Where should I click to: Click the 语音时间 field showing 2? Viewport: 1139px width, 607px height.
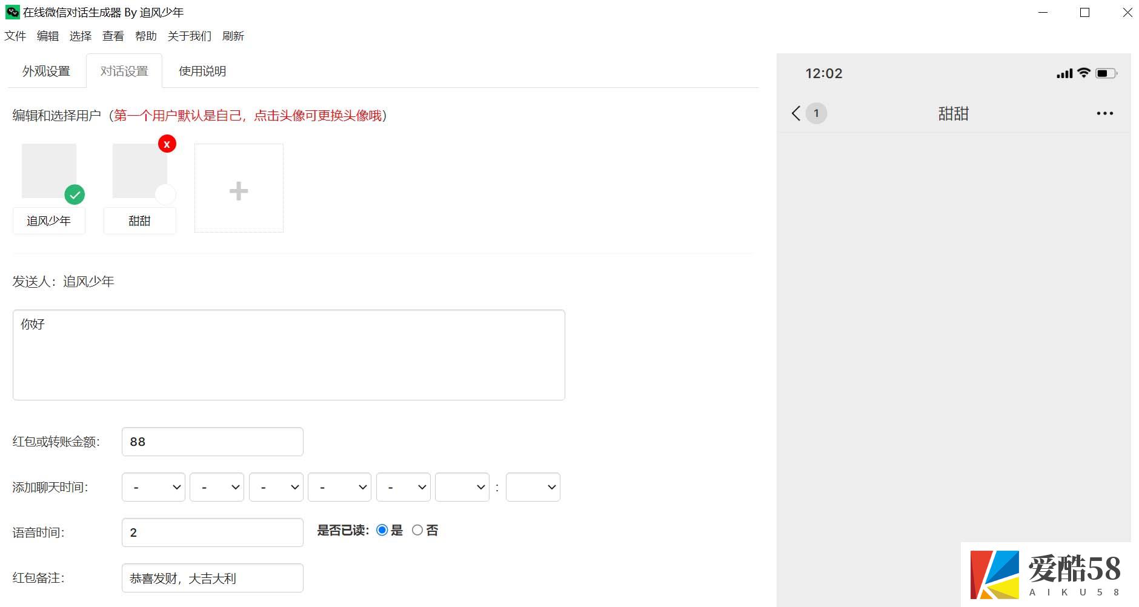[213, 532]
